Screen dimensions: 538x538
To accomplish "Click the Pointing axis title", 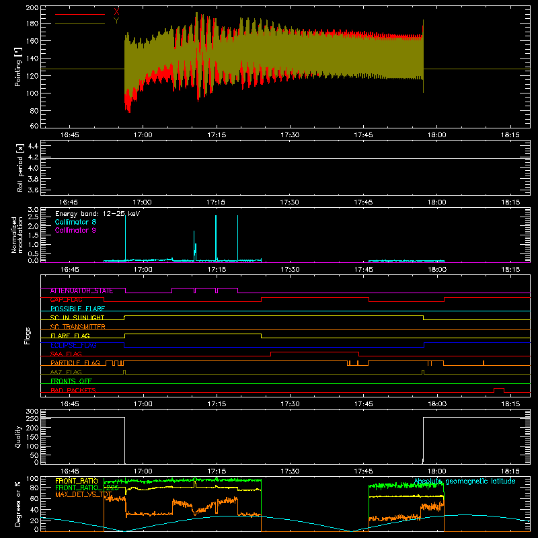I will (x=18, y=67).
